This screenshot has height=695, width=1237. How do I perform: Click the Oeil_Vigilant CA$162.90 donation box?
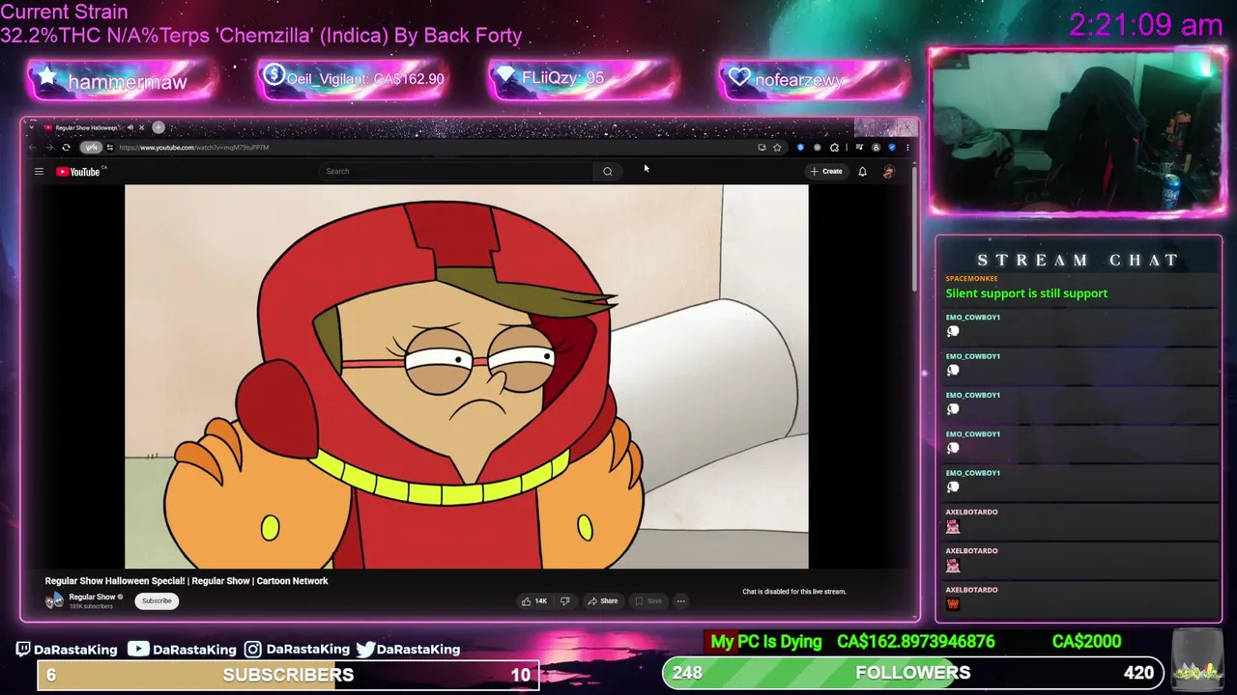click(353, 79)
